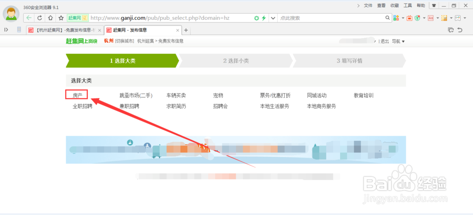Click 杭州赶集 breadcrumb link

145,41
